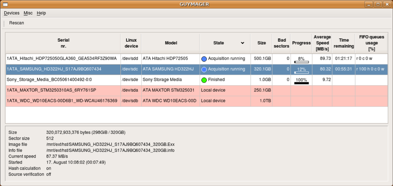Maximize the GUYMAGER window
This screenshot has height=186, width=393.
378,4
